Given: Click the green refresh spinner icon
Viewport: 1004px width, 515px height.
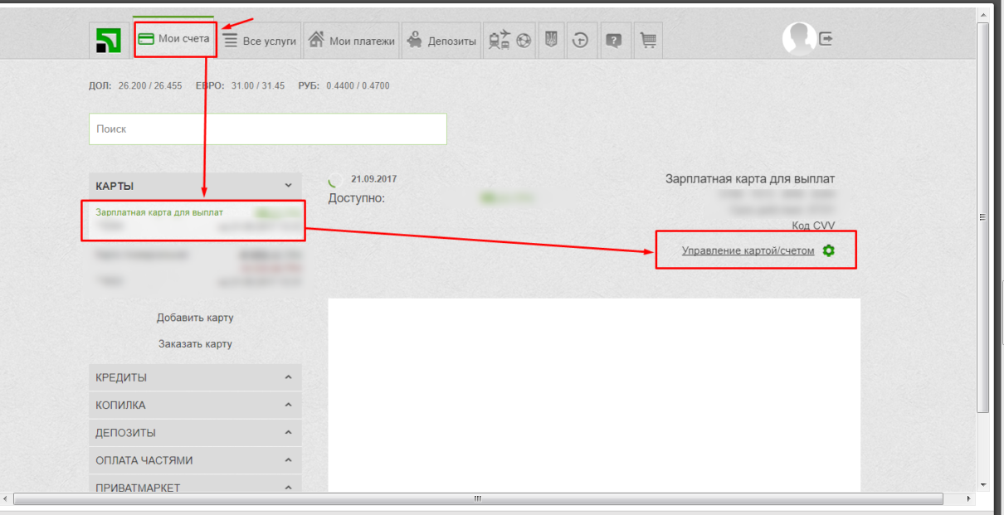Looking at the screenshot, I should pyautogui.click(x=335, y=179).
